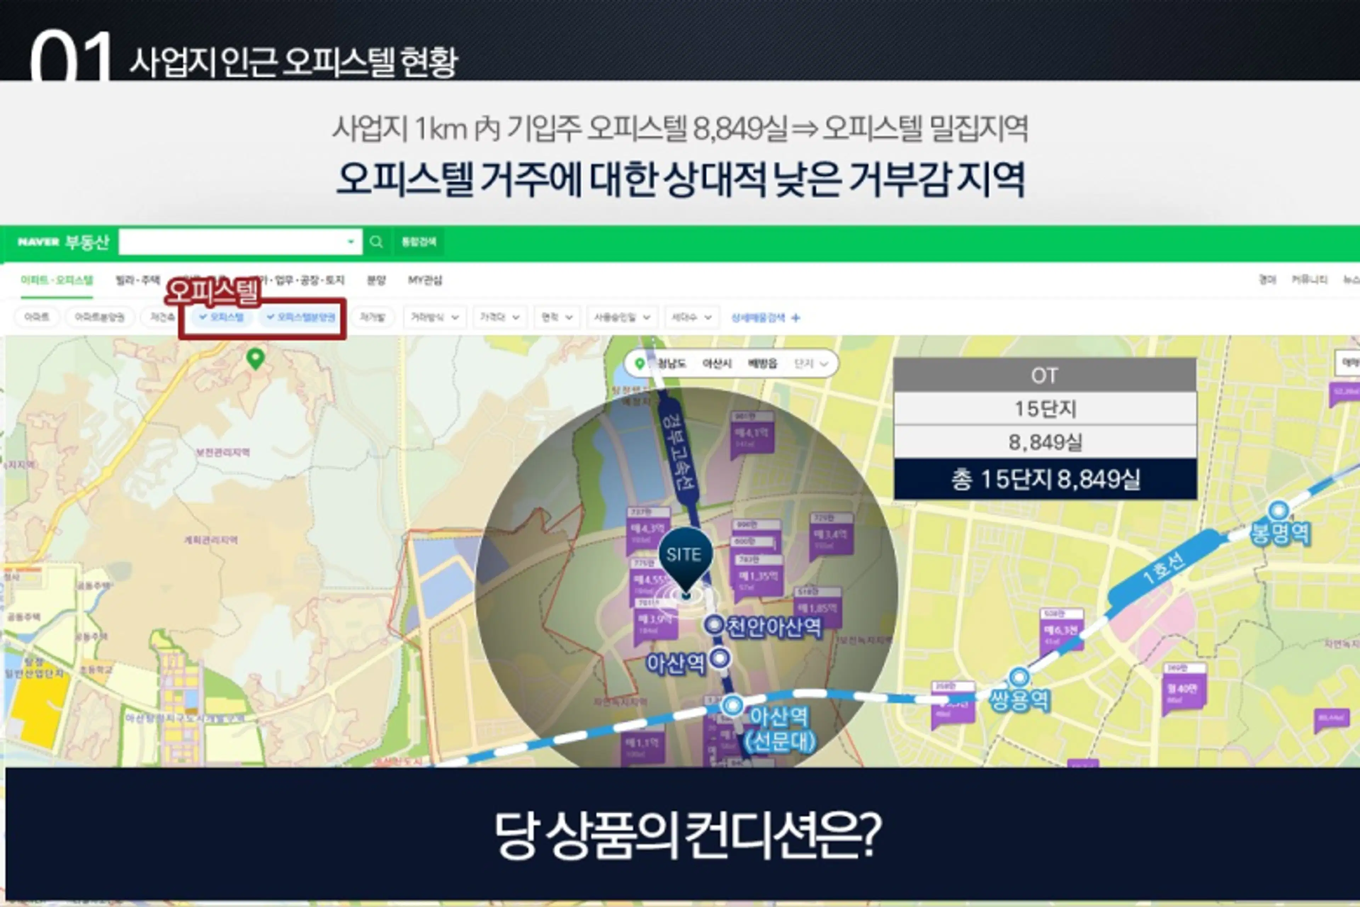Select the 매4.55 purple price marker
Viewport: 1360px width, 907px height.
point(651,581)
